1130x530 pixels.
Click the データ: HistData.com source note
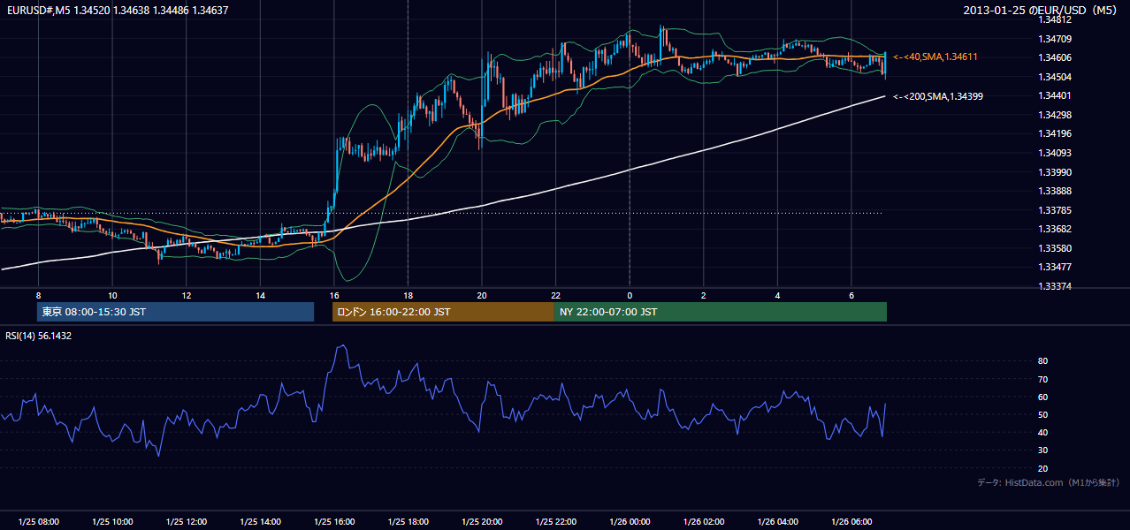click(x=1048, y=482)
